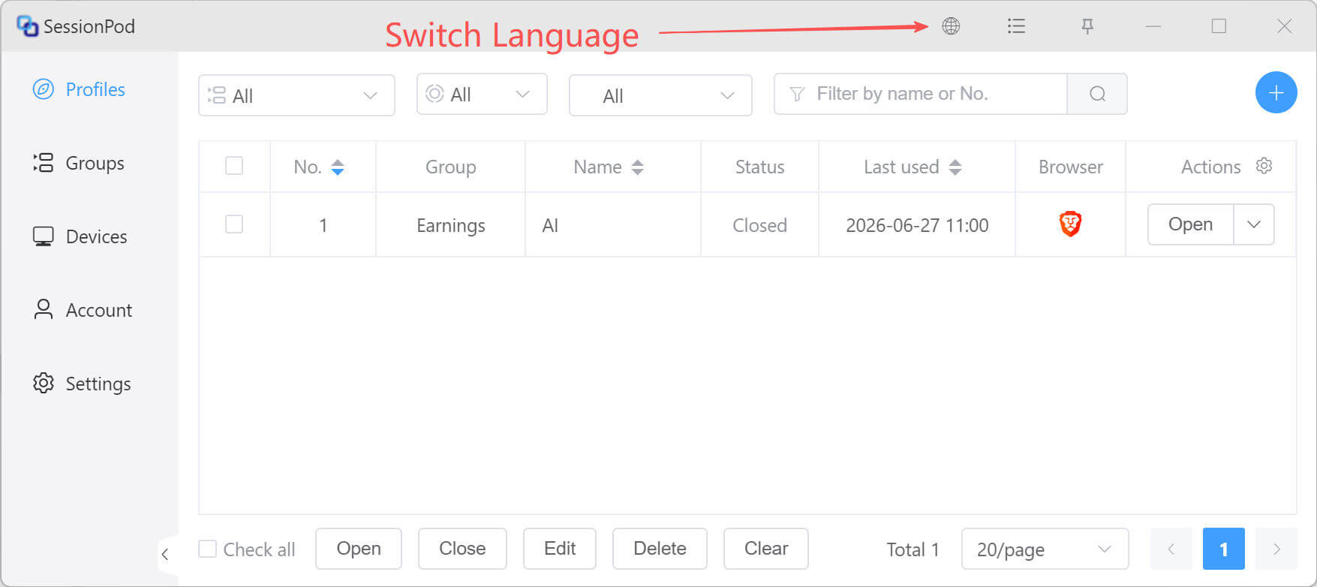
Task: Expand the third All filter dropdown
Action: coord(660,95)
